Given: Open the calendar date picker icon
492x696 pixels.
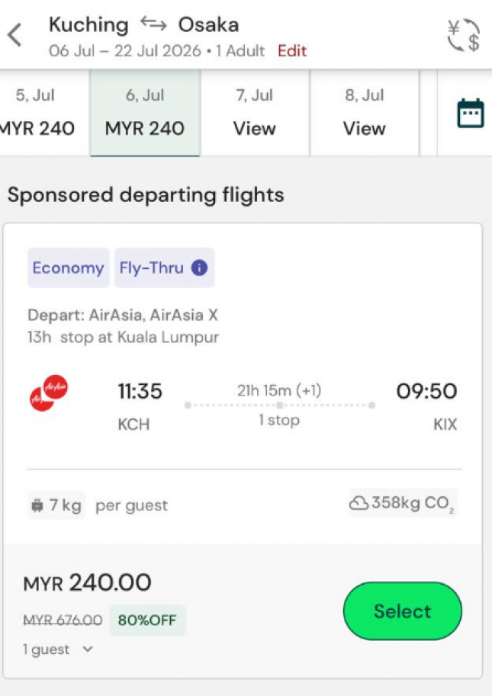Looking at the screenshot, I should click(470, 114).
